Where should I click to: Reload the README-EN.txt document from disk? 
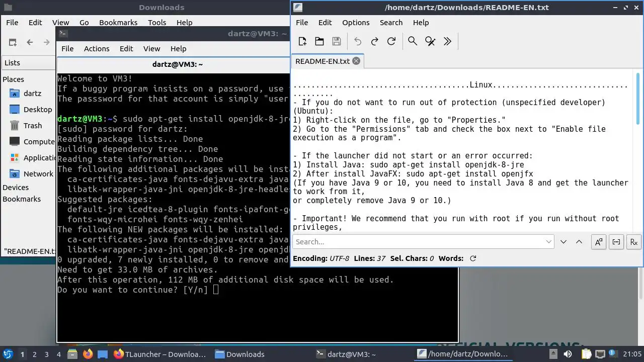(391, 41)
